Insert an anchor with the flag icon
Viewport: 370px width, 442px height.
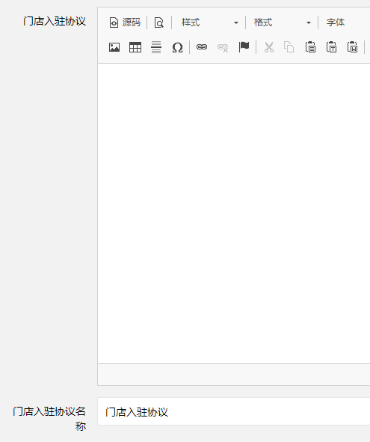[244, 47]
